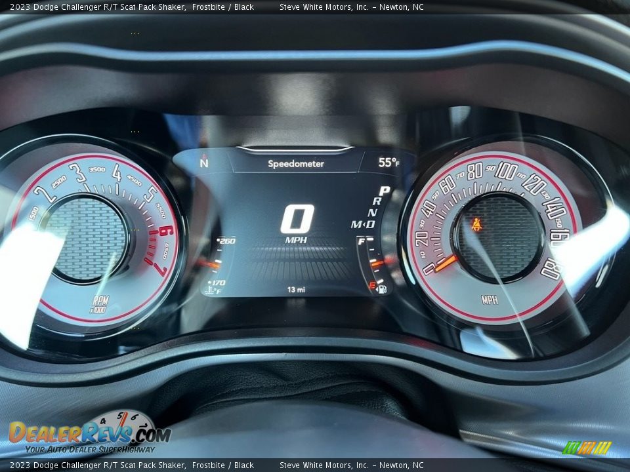The width and height of the screenshot is (630, 472).
Task: Click the 80 mark on the speedometer
Action: tap(474, 170)
